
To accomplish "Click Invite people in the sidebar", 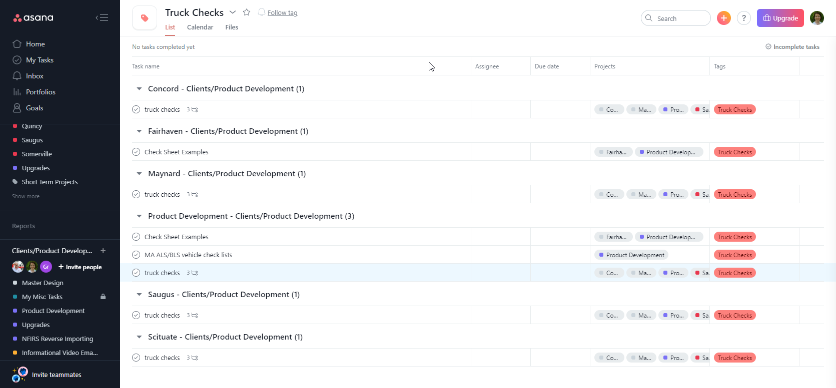I will (80, 267).
